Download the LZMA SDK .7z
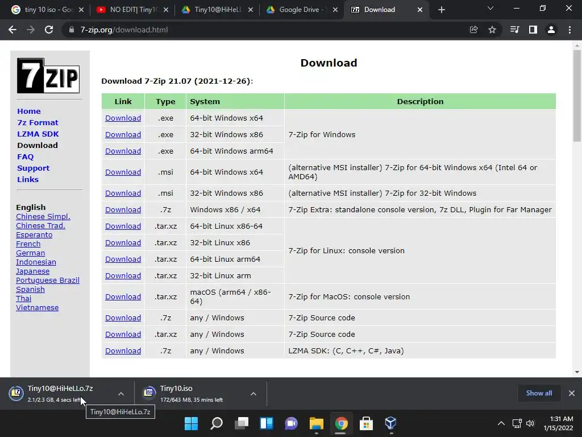Viewport: 582px width, 437px height. [123, 351]
